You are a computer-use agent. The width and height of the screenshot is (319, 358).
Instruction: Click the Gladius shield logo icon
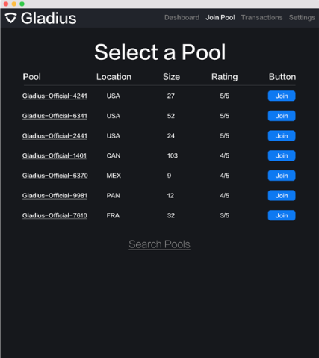(10, 18)
